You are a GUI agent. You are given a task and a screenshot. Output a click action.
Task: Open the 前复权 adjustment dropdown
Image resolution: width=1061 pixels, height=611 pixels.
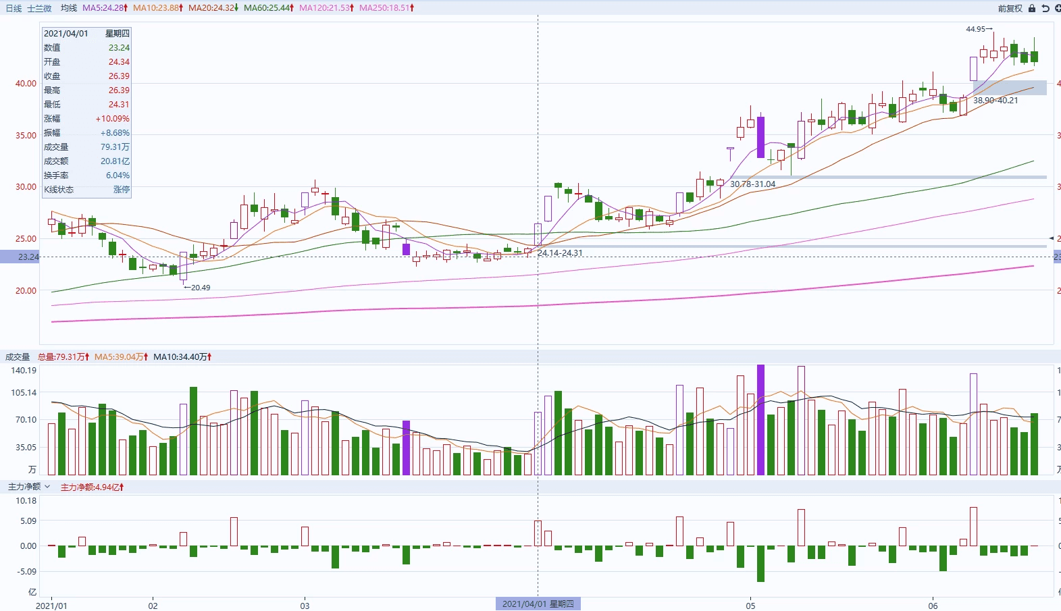(x=1010, y=8)
